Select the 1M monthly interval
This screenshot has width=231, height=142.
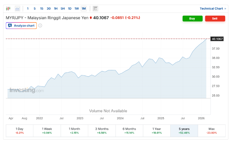84,8
